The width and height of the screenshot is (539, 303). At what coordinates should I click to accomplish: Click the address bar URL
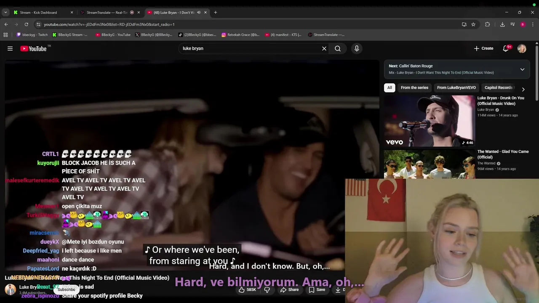(109, 24)
